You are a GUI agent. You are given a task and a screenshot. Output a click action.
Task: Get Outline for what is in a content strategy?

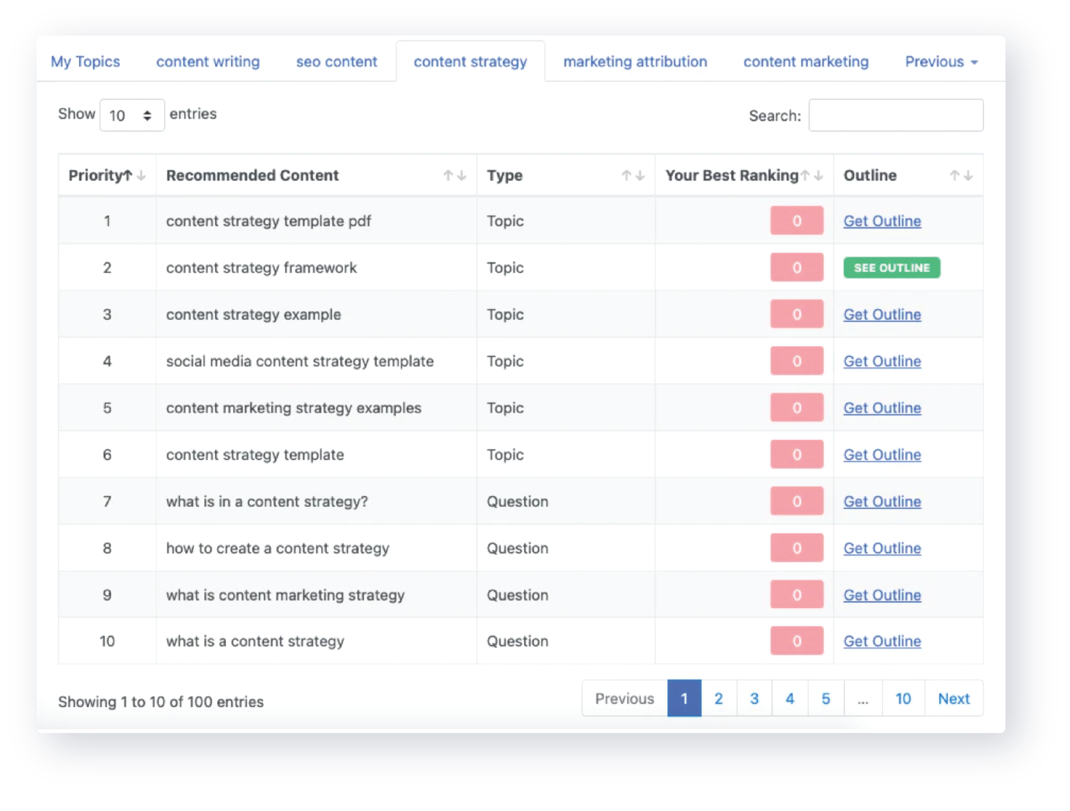pos(882,502)
